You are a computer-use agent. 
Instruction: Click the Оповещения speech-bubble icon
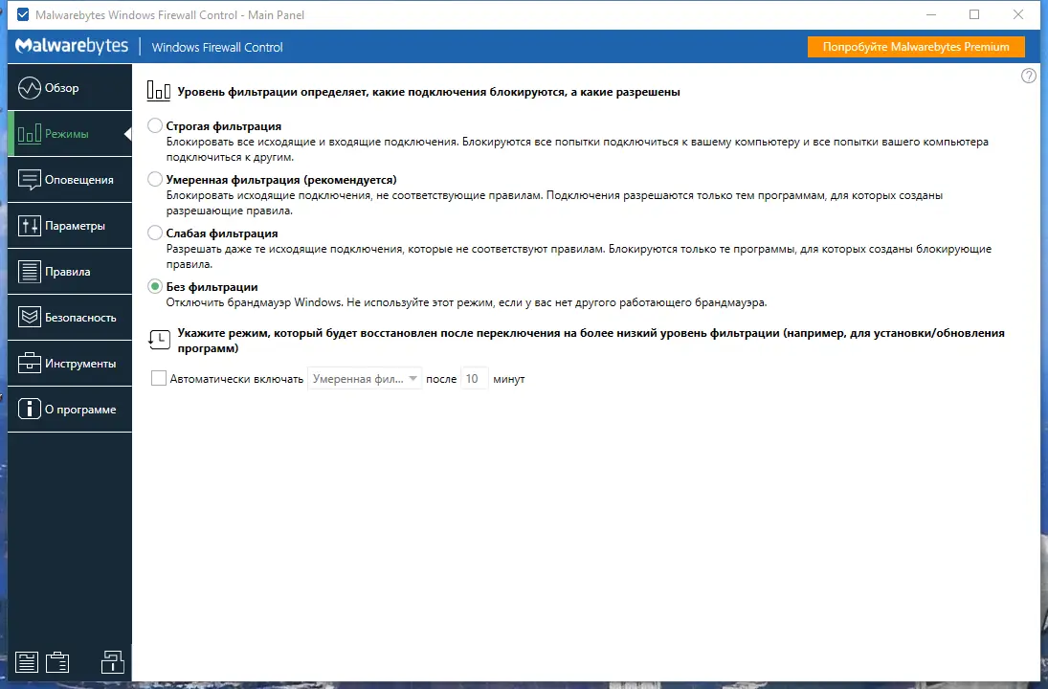[x=29, y=179]
